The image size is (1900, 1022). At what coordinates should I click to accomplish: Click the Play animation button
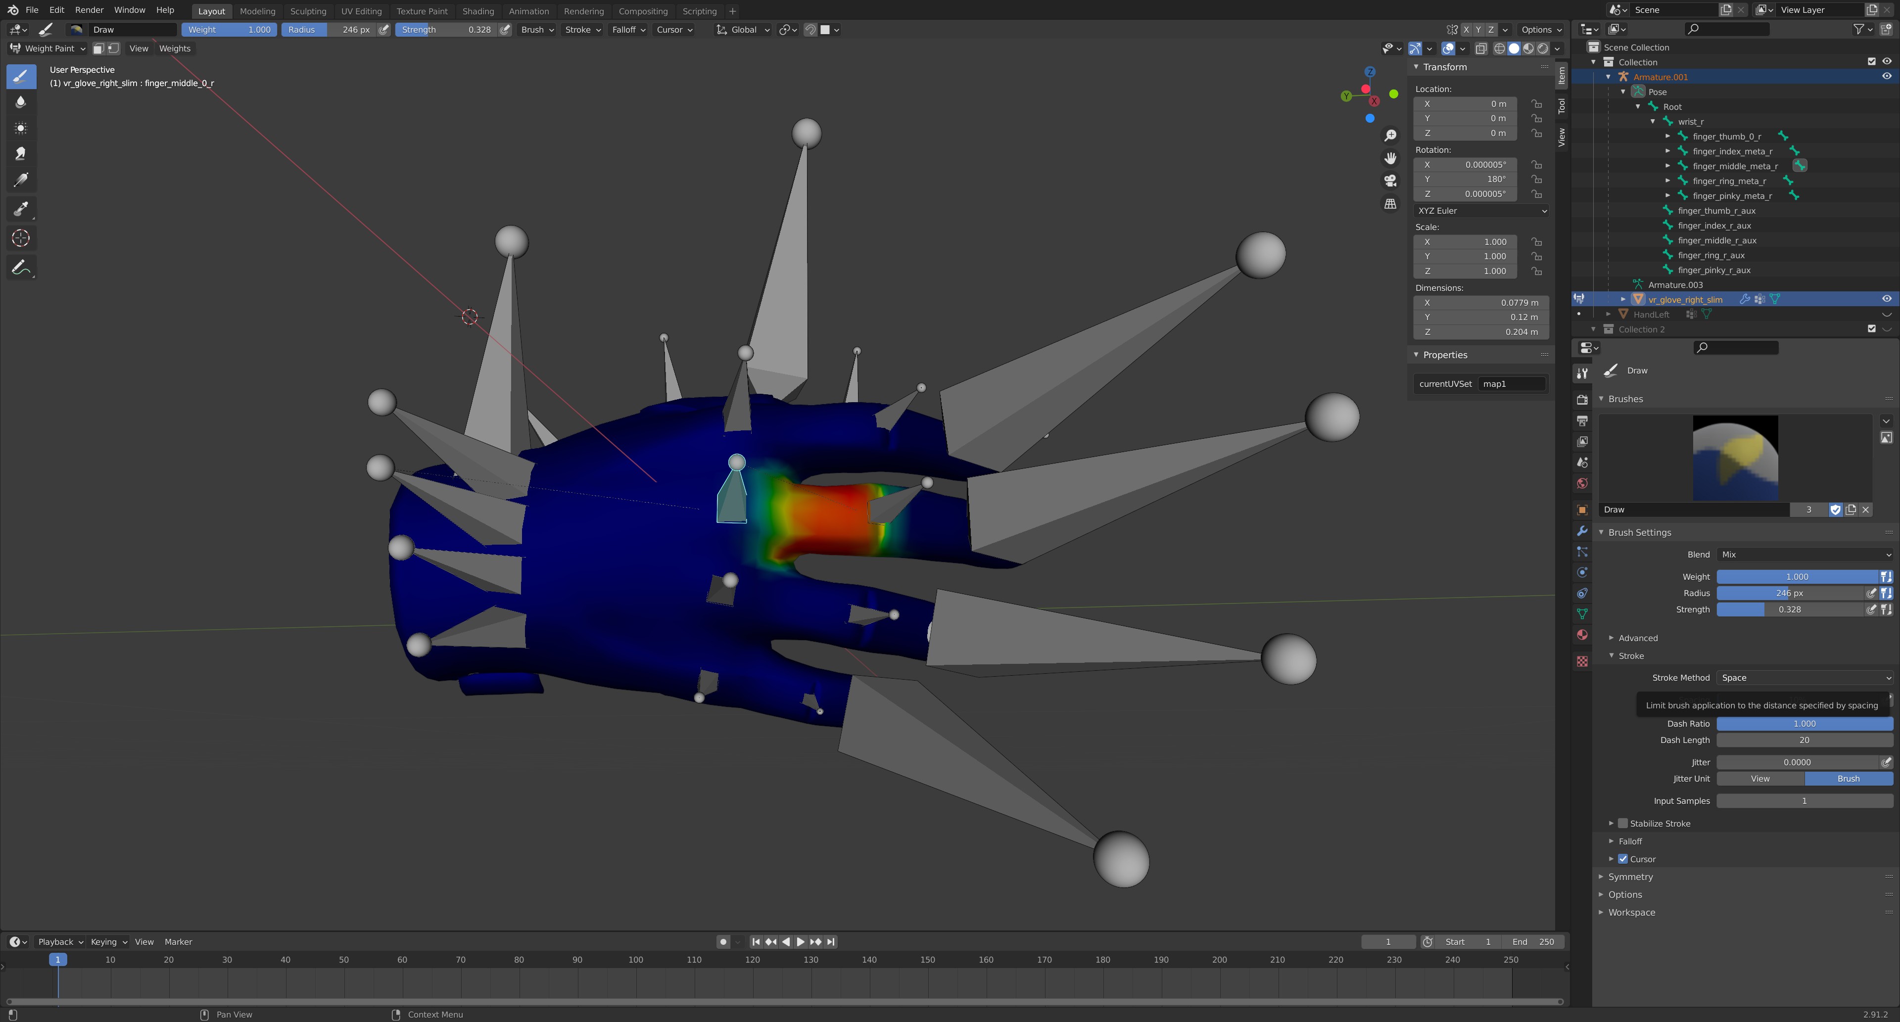click(x=800, y=942)
